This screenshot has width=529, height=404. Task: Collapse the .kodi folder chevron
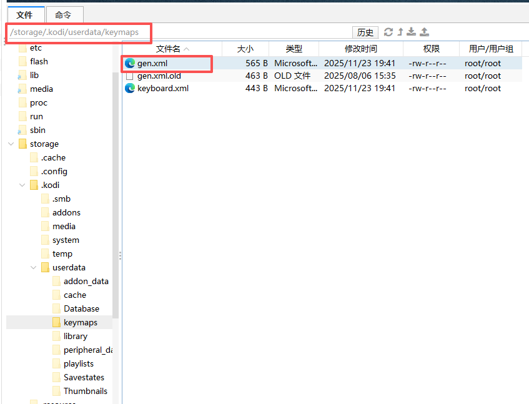coord(22,185)
